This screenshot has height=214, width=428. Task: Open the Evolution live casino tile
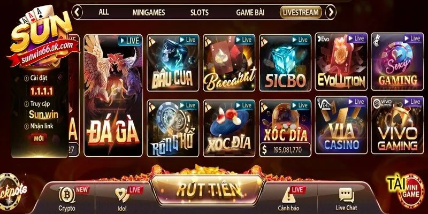click(341, 62)
